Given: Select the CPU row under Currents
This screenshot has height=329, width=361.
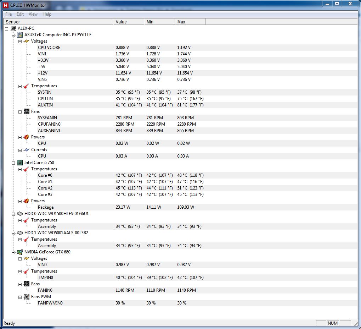Looking at the screenshot, I should [x=198, y=156].
